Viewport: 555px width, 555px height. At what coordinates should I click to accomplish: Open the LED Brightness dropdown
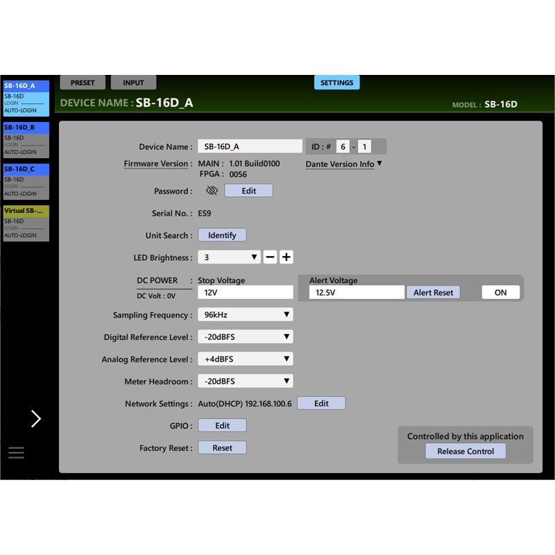click(229, 257)
